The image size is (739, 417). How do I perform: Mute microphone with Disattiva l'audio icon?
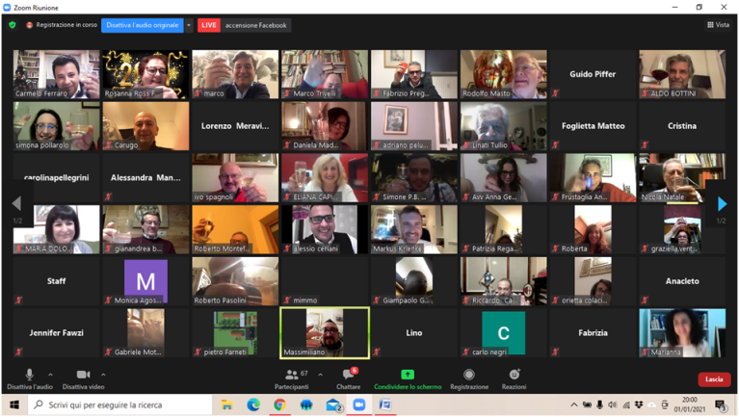(29, 375)
